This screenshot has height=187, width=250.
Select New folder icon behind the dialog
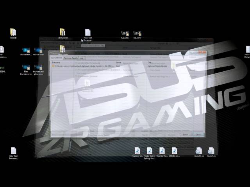[63, 50]
